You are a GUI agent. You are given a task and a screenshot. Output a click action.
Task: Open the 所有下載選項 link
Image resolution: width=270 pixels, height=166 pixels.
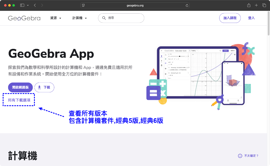(x=19, y=100)
